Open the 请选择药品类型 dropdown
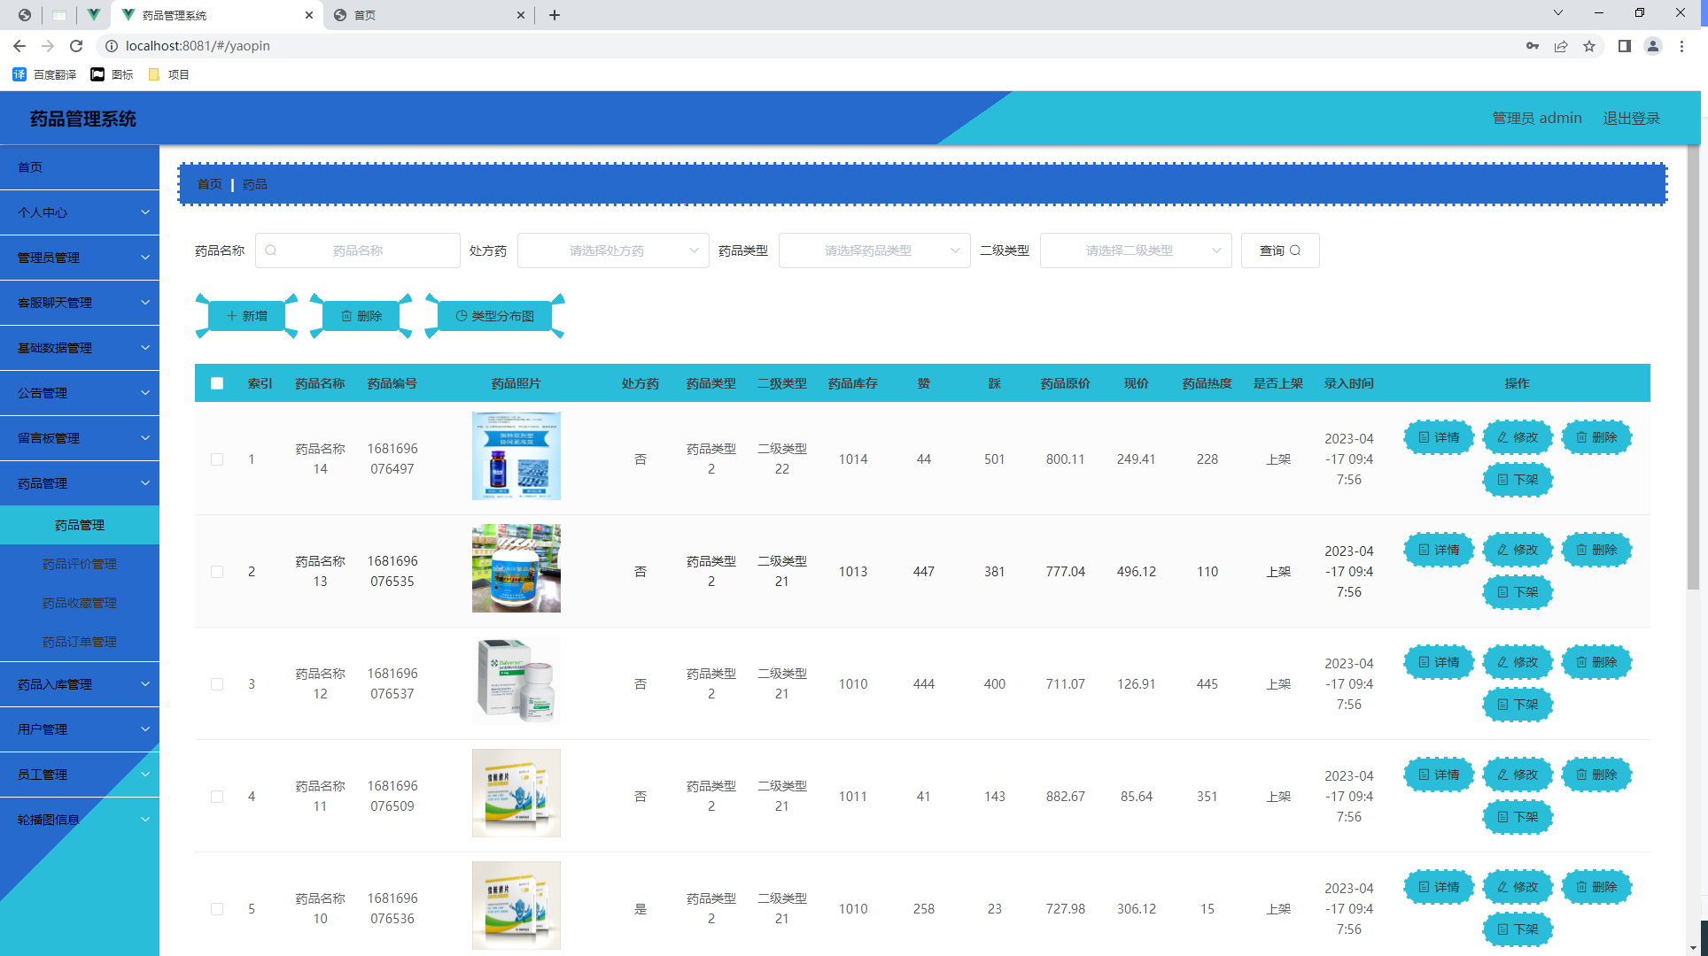This screenshot has height=956, width=1708. click(873, 251)
